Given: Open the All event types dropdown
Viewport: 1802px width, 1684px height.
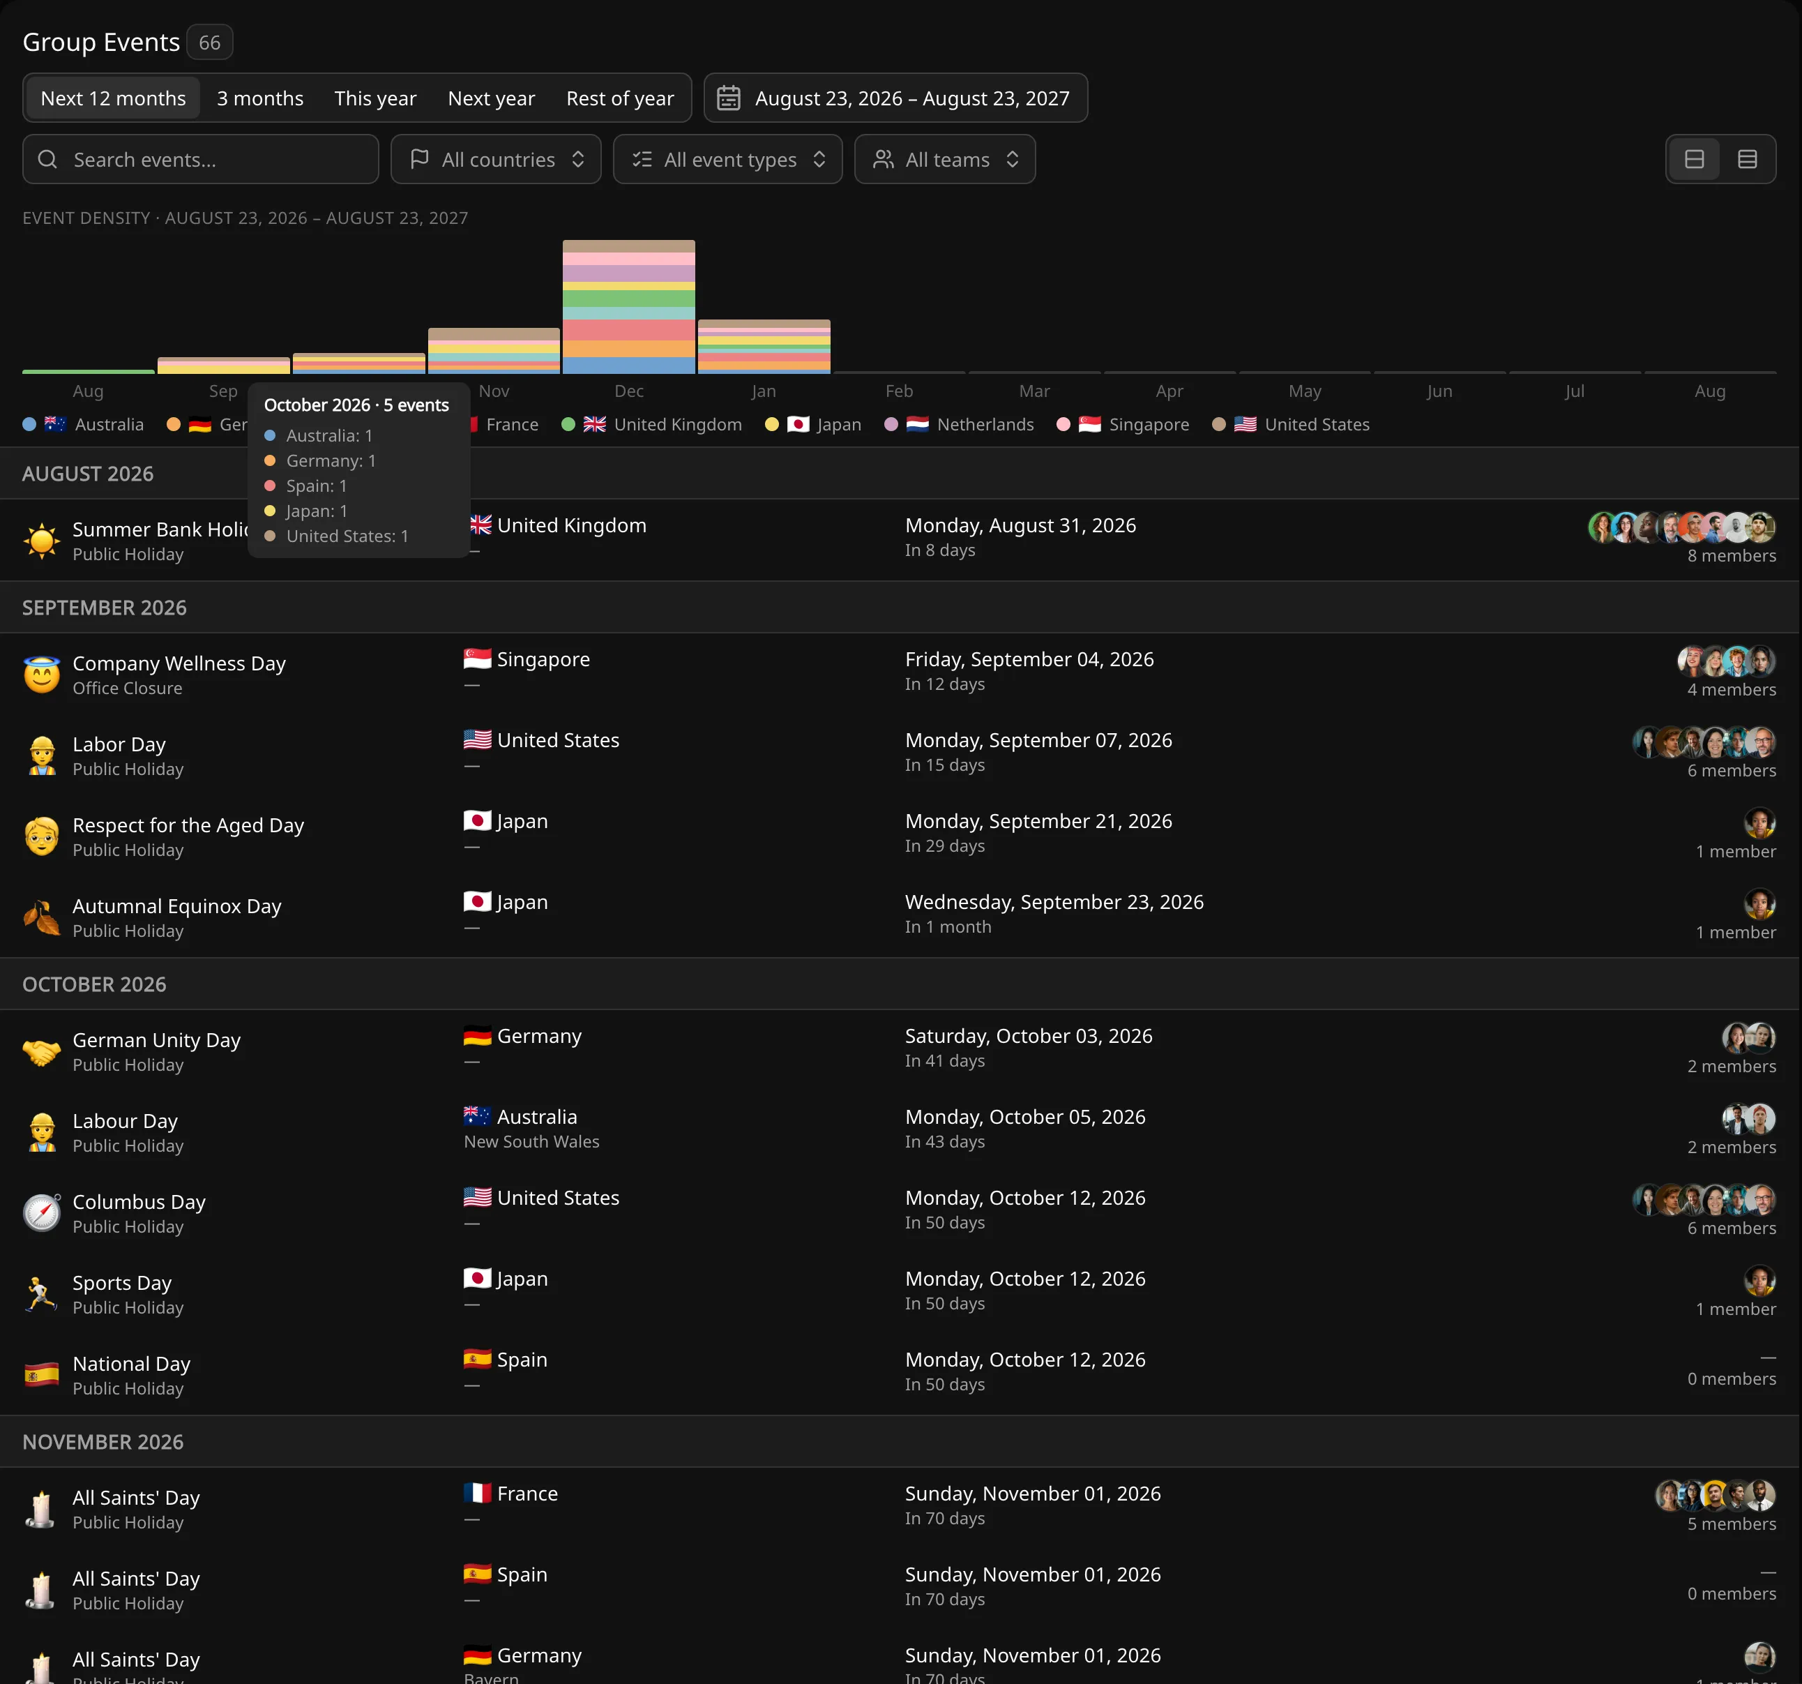Looking at the screenshot, I should [728, 160].
